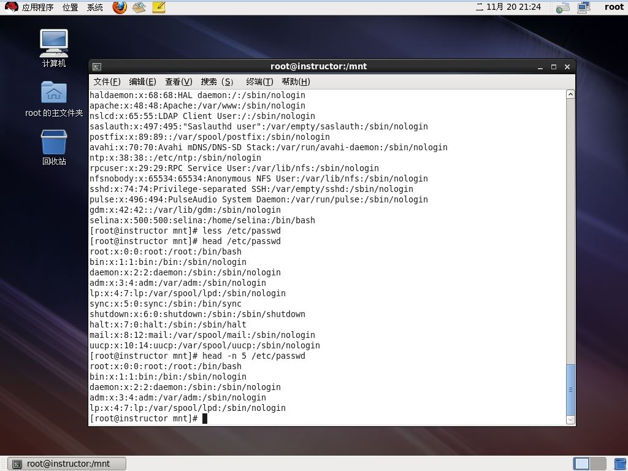Viewport: 628px width, 471px height.
Task: Open the 查看(V) menu in terminal
Action: point(178,82)
